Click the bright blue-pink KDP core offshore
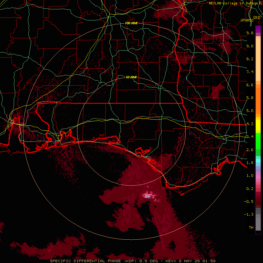 pyautogui.click(x=148, y=196)
